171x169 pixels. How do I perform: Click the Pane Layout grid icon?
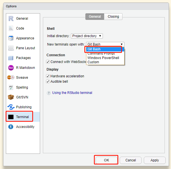coord(11,48)
